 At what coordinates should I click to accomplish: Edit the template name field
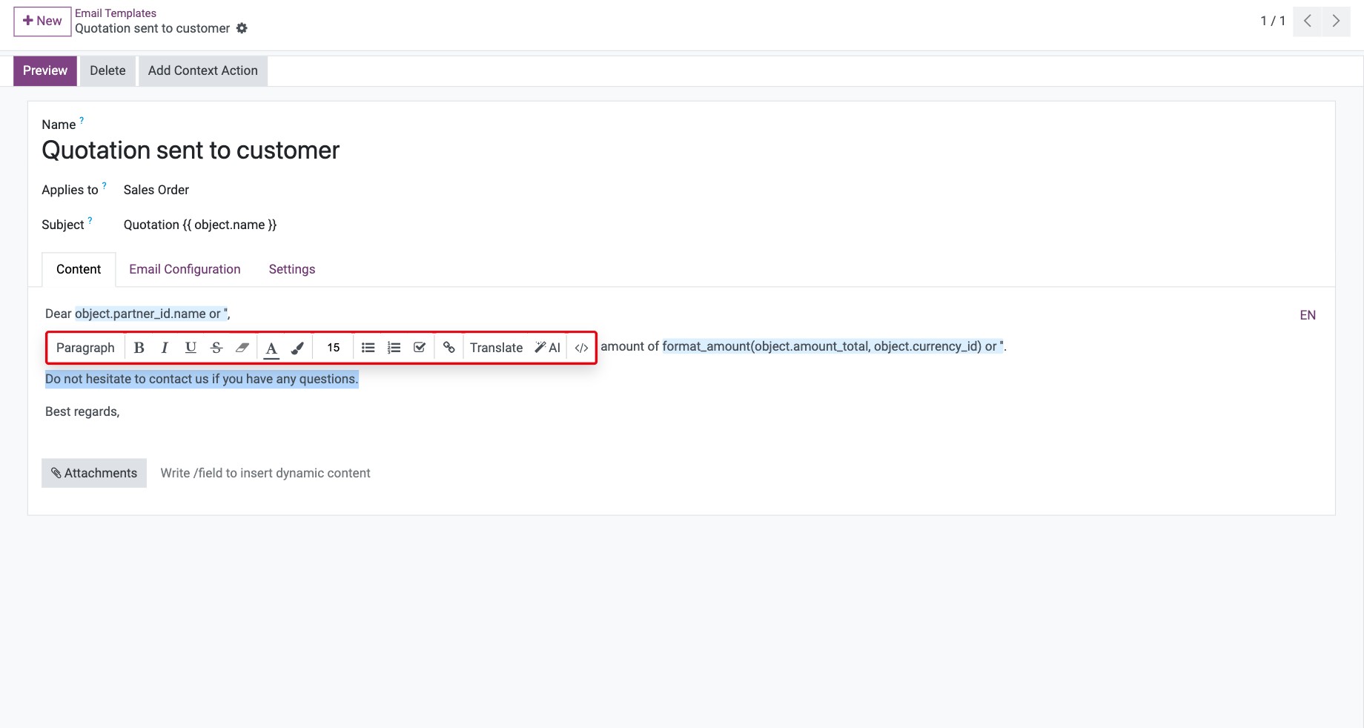tap(191, 150)
